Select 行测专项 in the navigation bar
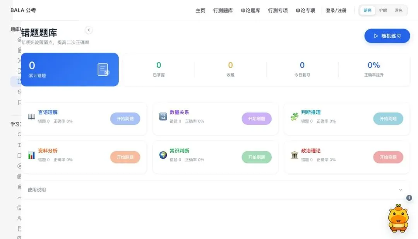The image size is (418, 239). click(278, 10)
